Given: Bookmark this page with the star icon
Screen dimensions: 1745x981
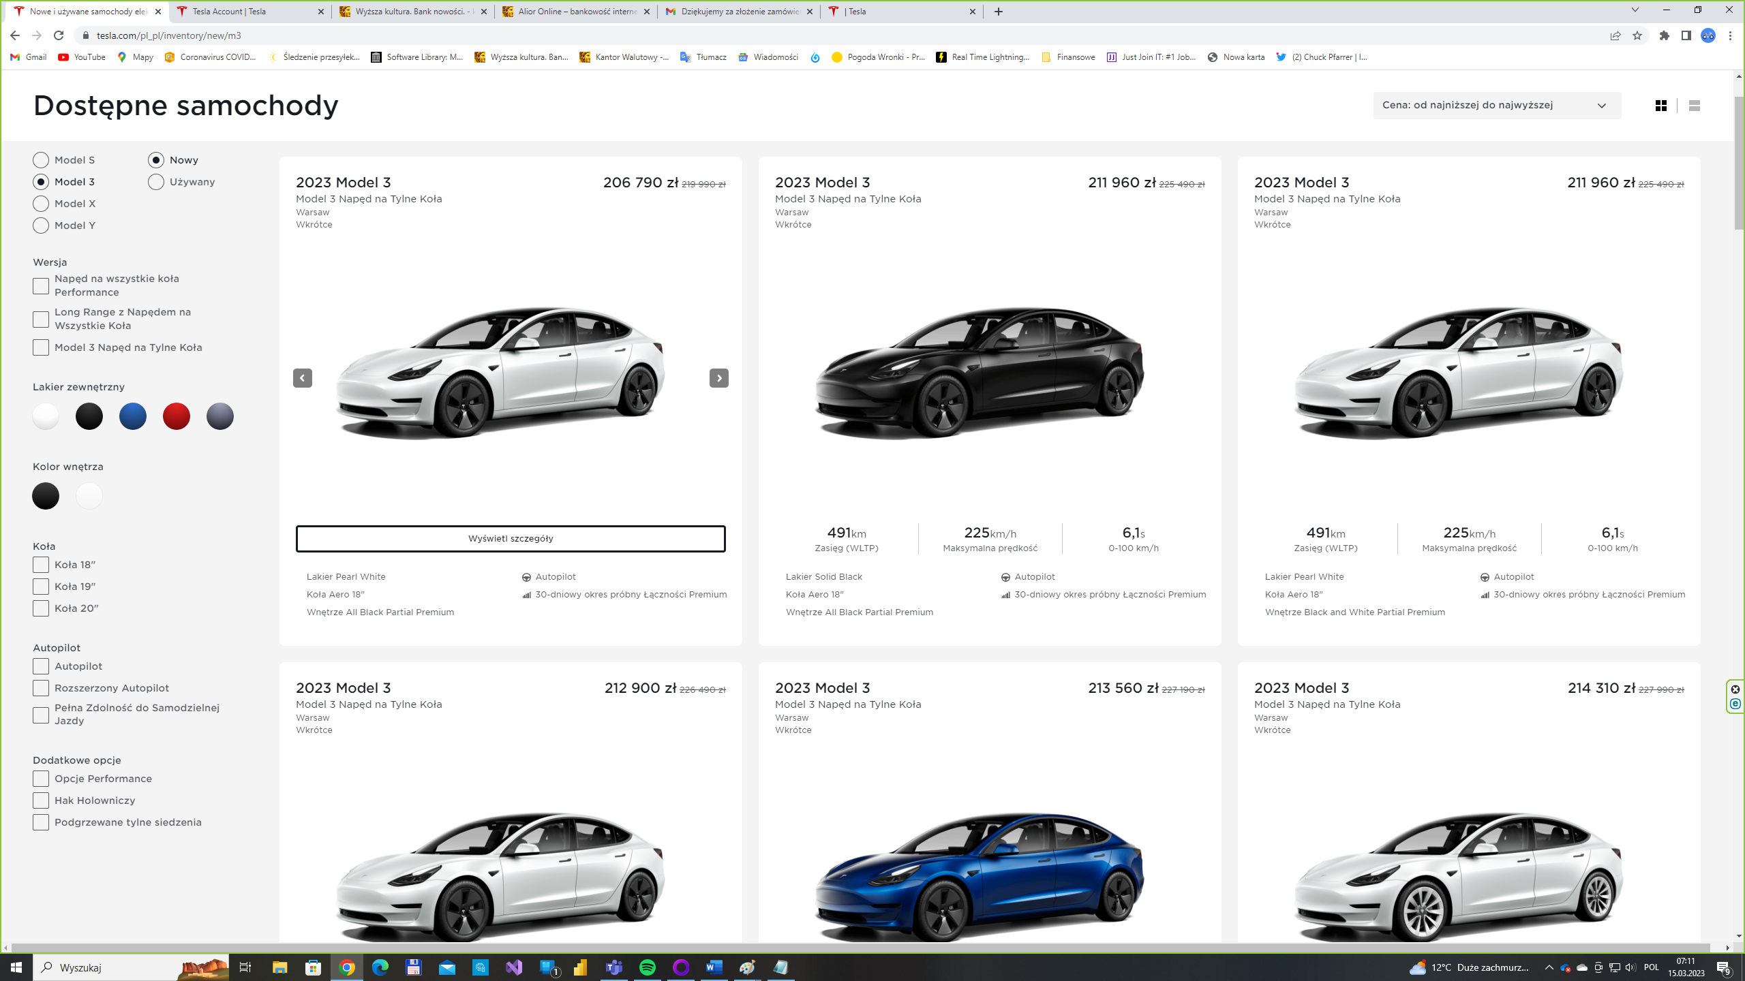Looking at the screenshot, I should [1637, 35].
